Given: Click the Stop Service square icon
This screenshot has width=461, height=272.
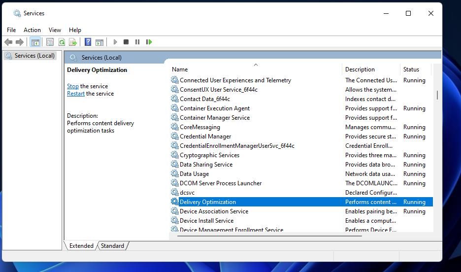Looking at the screenshot, I should (x=126, y=42).
